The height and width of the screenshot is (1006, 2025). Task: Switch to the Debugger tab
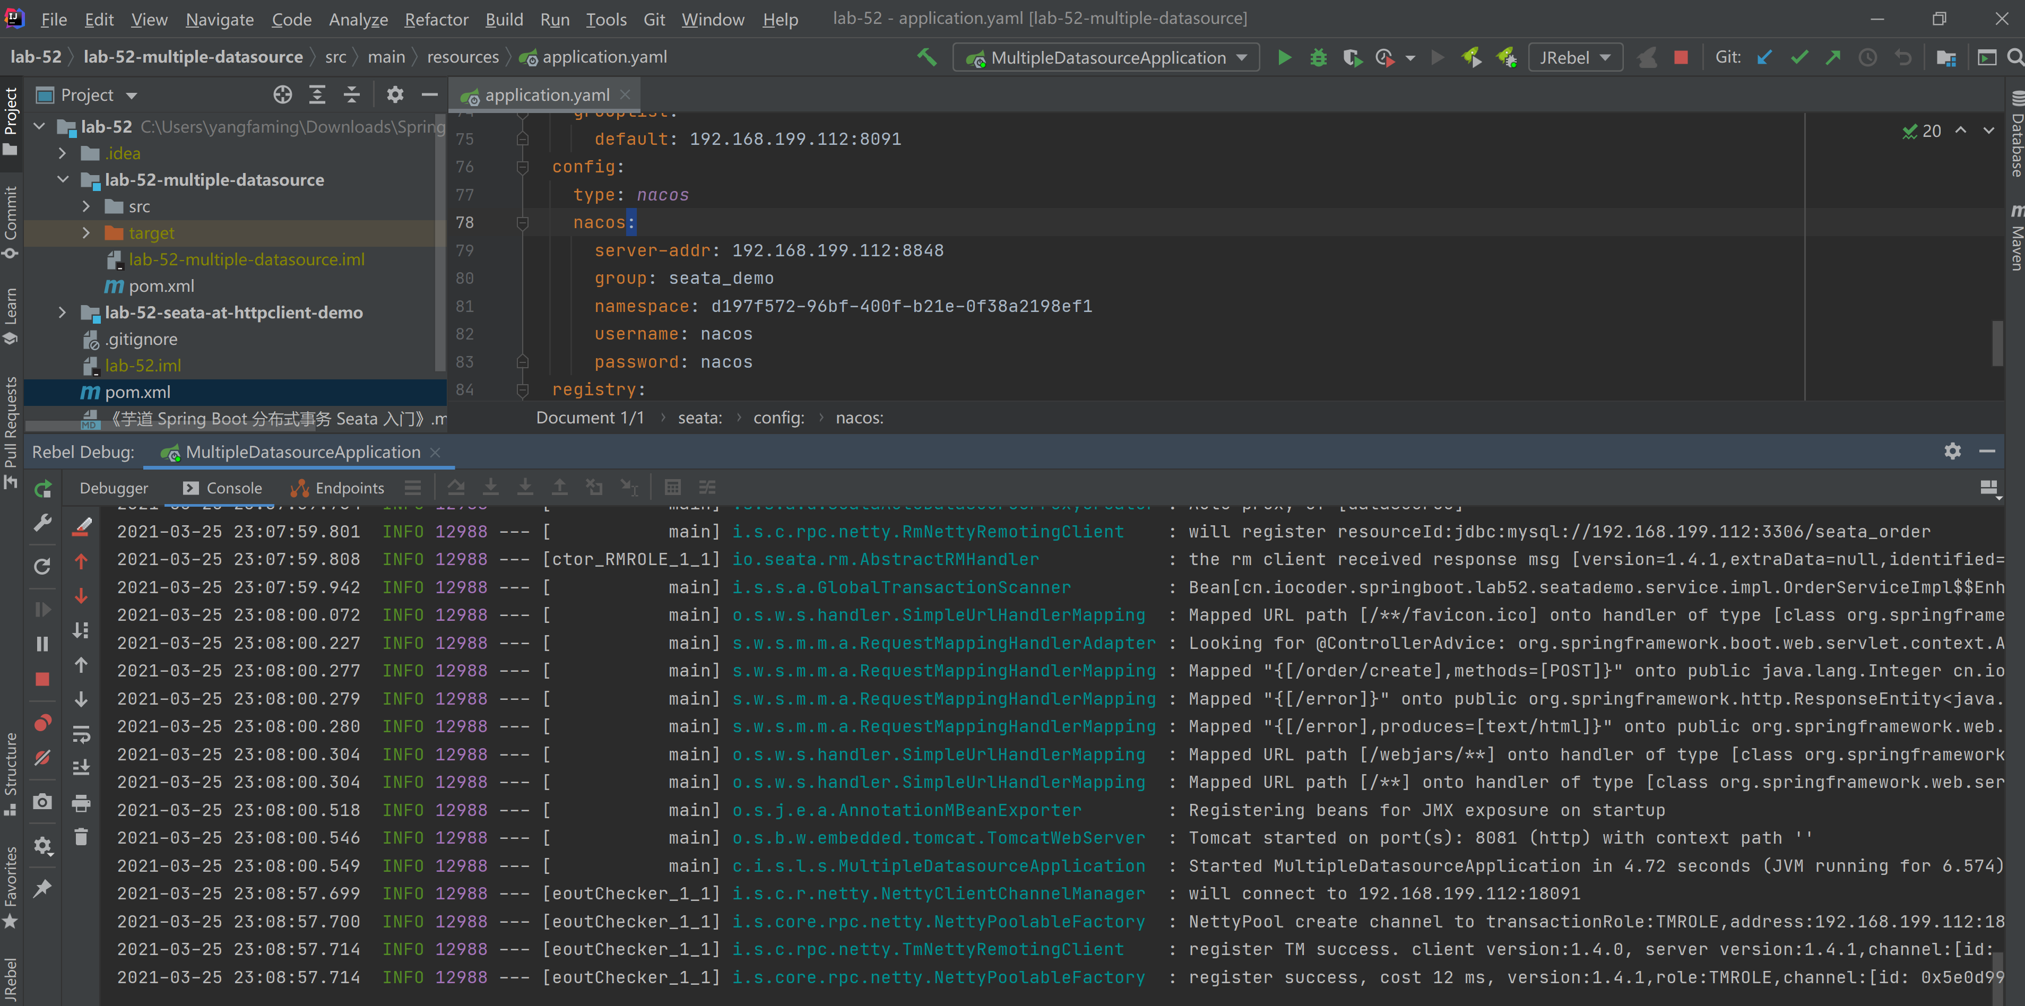[113, 488]
